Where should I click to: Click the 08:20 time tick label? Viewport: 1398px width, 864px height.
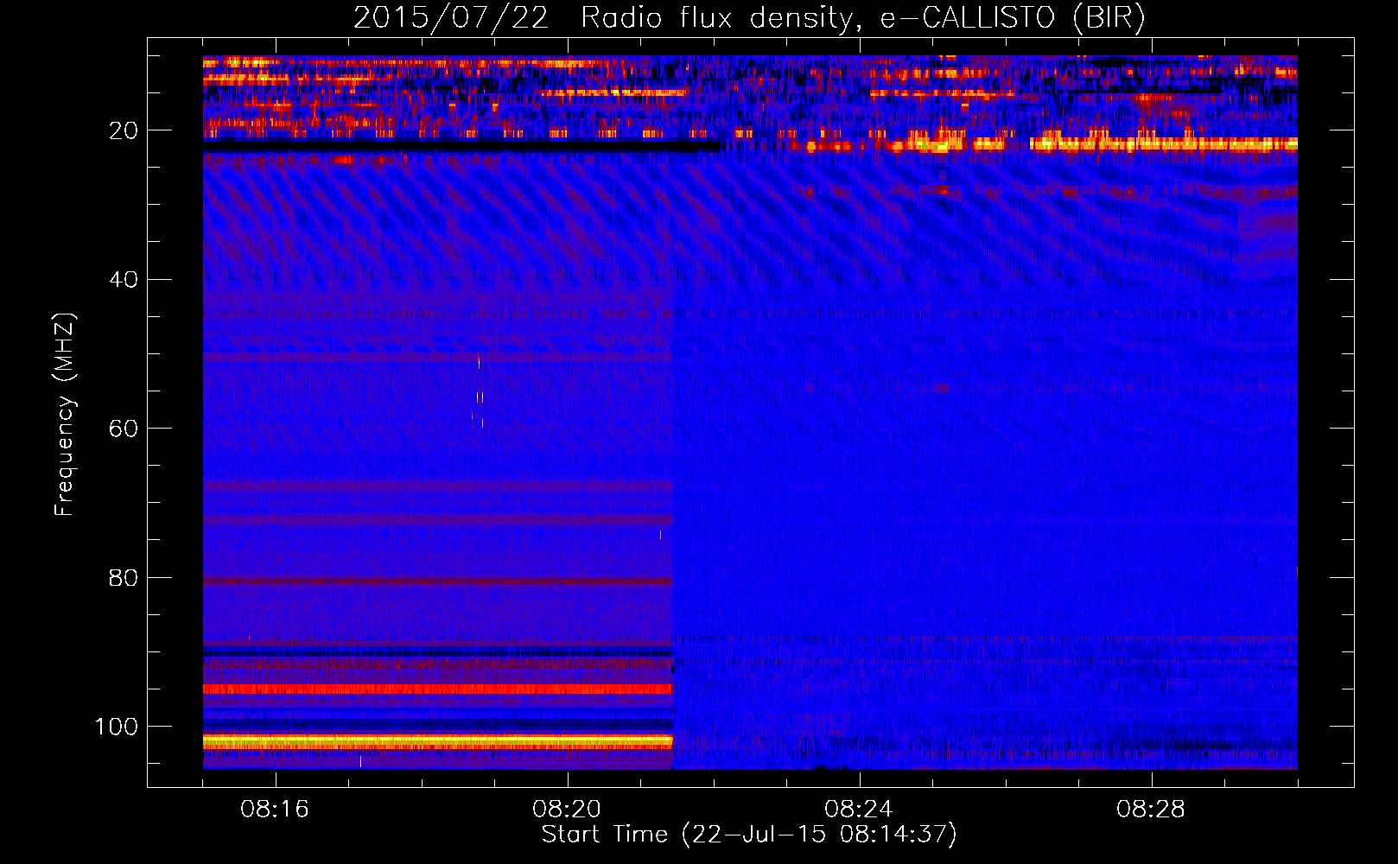[567, 810]
